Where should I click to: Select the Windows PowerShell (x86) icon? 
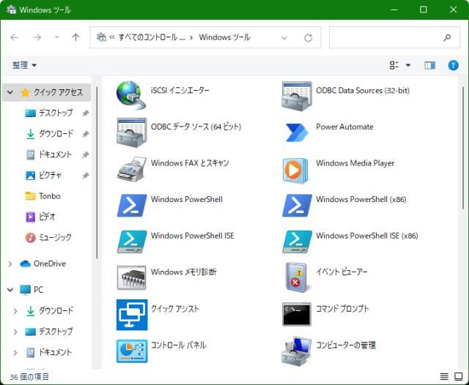point(297,205)
